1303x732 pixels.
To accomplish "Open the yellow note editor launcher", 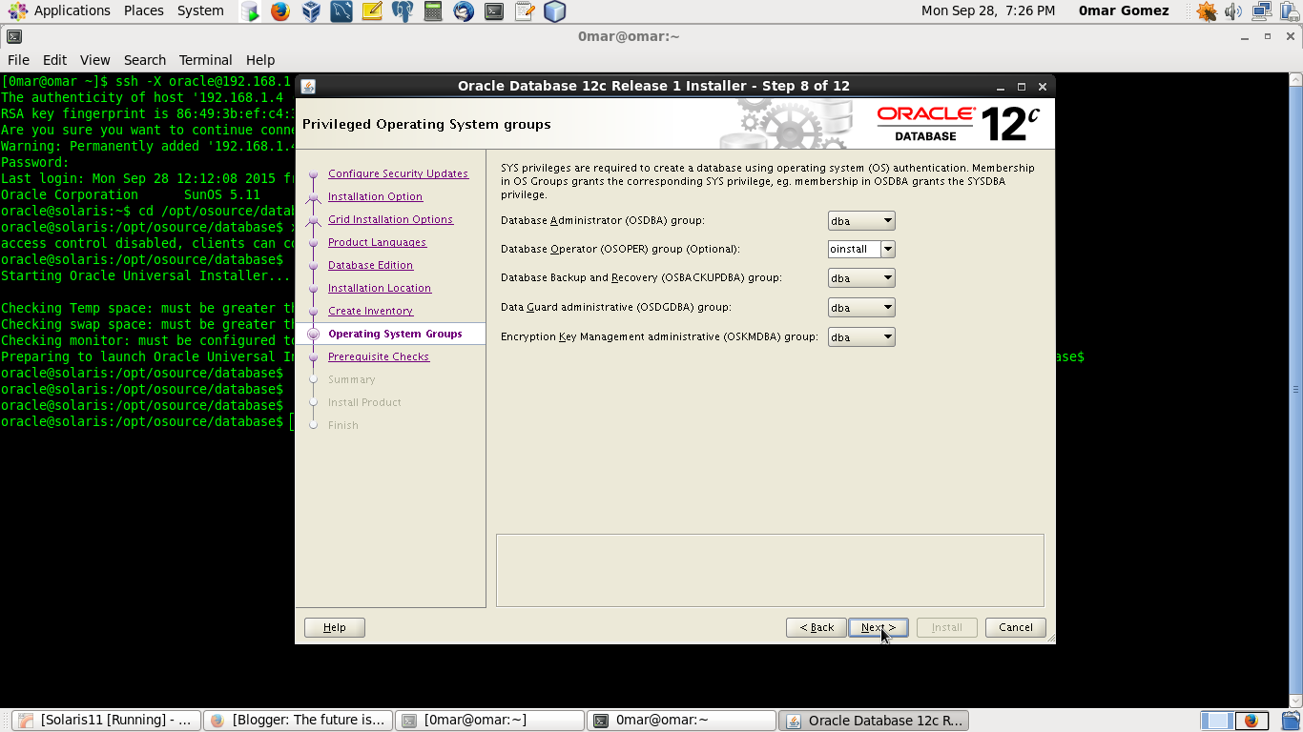I will pos(371,11).
